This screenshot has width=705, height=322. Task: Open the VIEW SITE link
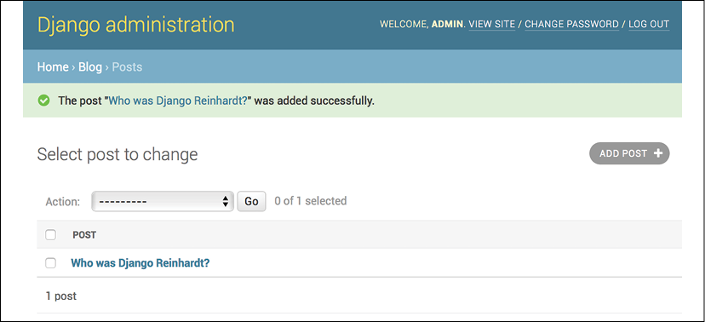coord(492,25)
